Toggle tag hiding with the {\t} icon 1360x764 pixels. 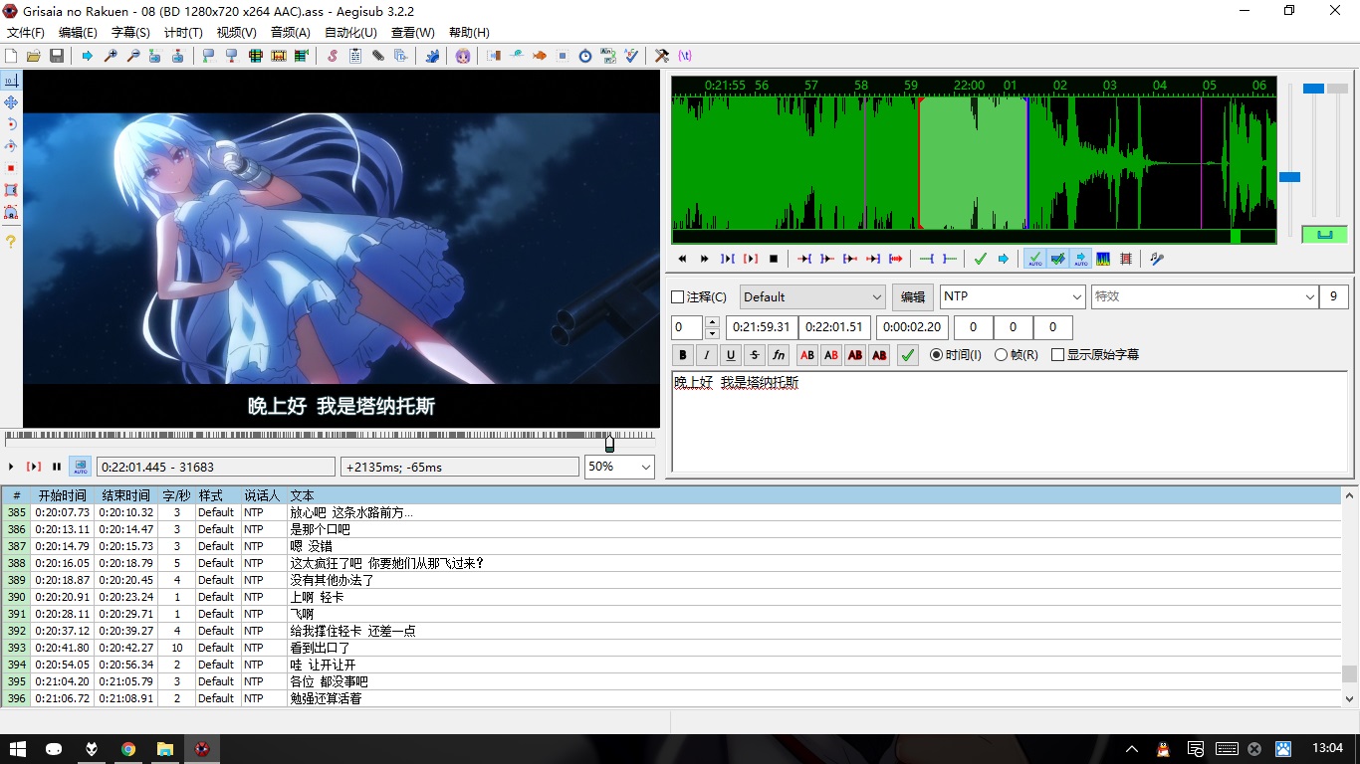click(685, 56)
